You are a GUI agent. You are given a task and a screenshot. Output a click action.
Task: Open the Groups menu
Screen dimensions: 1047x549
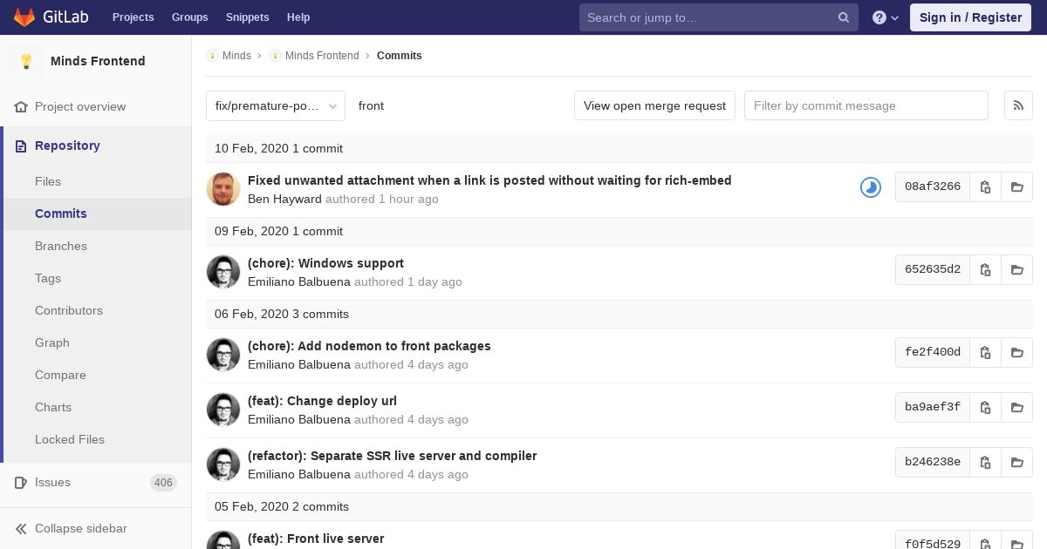(x=189, y=17)
